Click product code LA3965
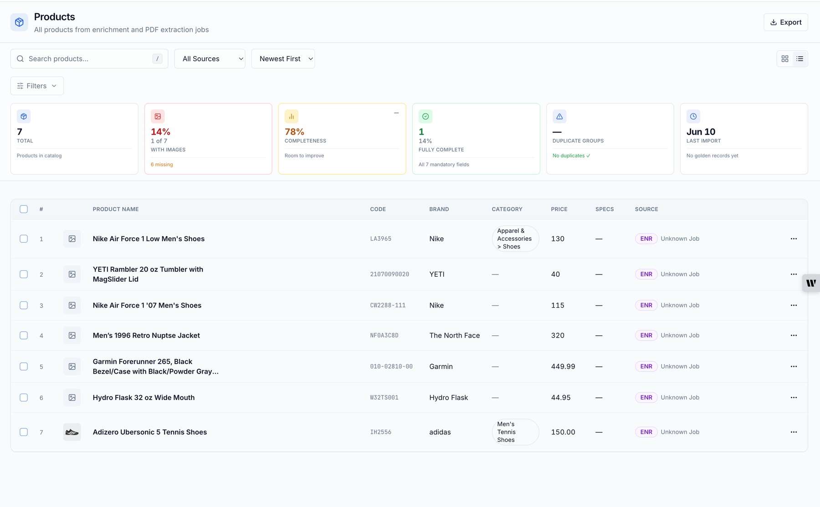This screenshot has width=820, height=507. pos(381,239)
